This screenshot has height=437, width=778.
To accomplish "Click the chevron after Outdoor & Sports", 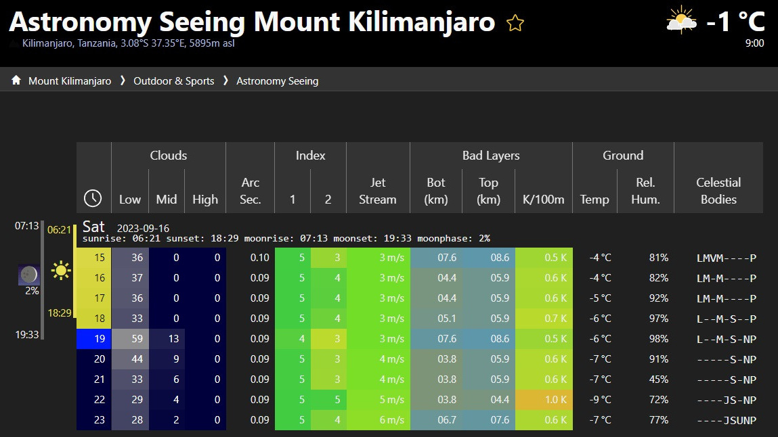I will (225, 80).
